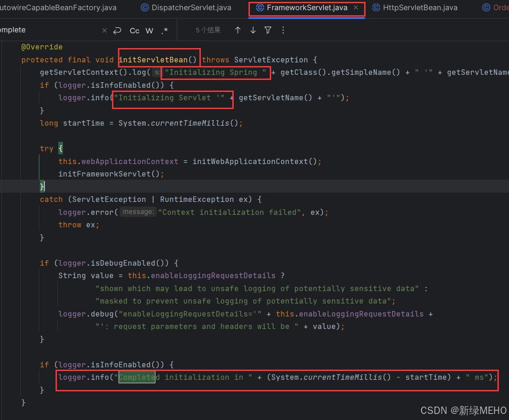Screen dimensions: 509x420
Task: Open more find options menu
Action: 283,30
